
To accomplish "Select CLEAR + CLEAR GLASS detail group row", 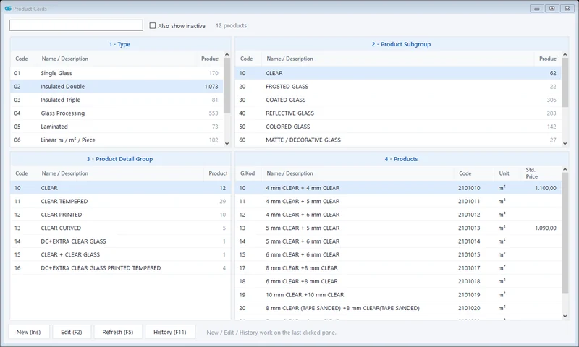I will coord(120,254).
